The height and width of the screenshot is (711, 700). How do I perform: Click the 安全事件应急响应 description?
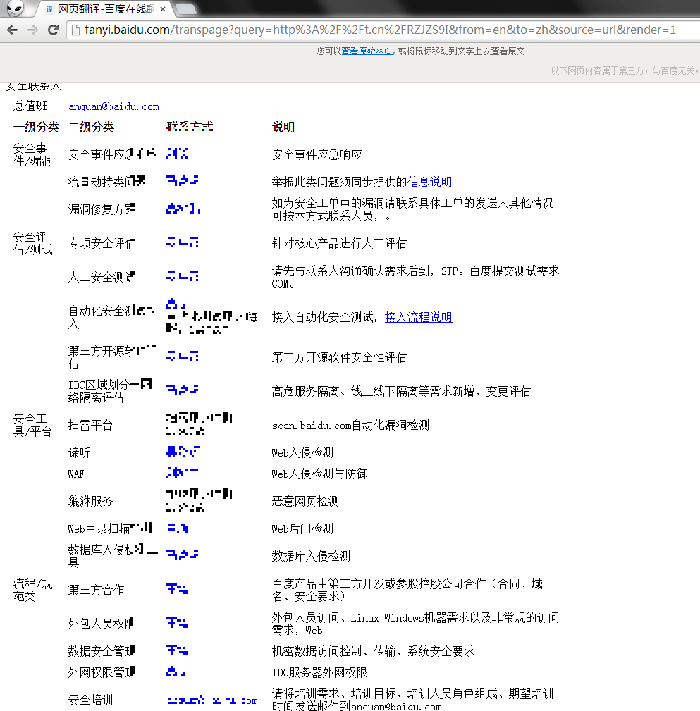tap(317, 154)
